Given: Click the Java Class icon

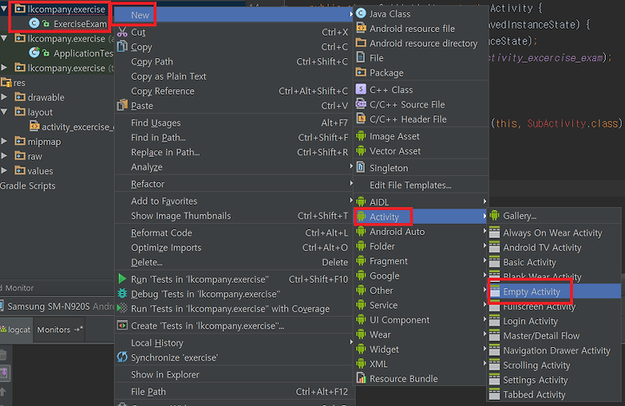Looking at the screenshot, I should click(x=361, y=14).
